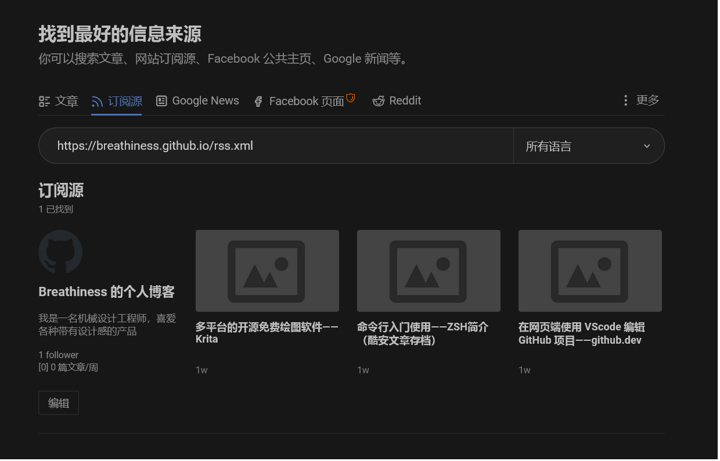This screenshot has width=720, height=461.
Task: Open article 在网页端使用 VScode 编辑 GitHub 项目
Action: point(582,333)
